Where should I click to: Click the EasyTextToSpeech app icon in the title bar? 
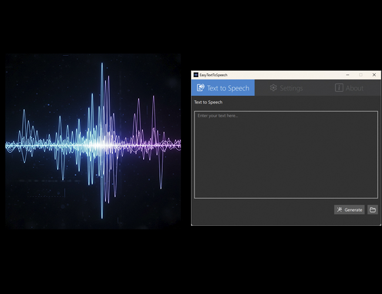coord(196,75)
